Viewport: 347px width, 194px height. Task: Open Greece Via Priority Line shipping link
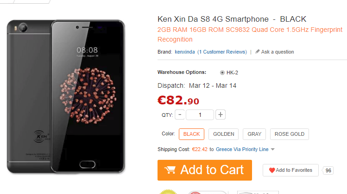coord(242,149)
